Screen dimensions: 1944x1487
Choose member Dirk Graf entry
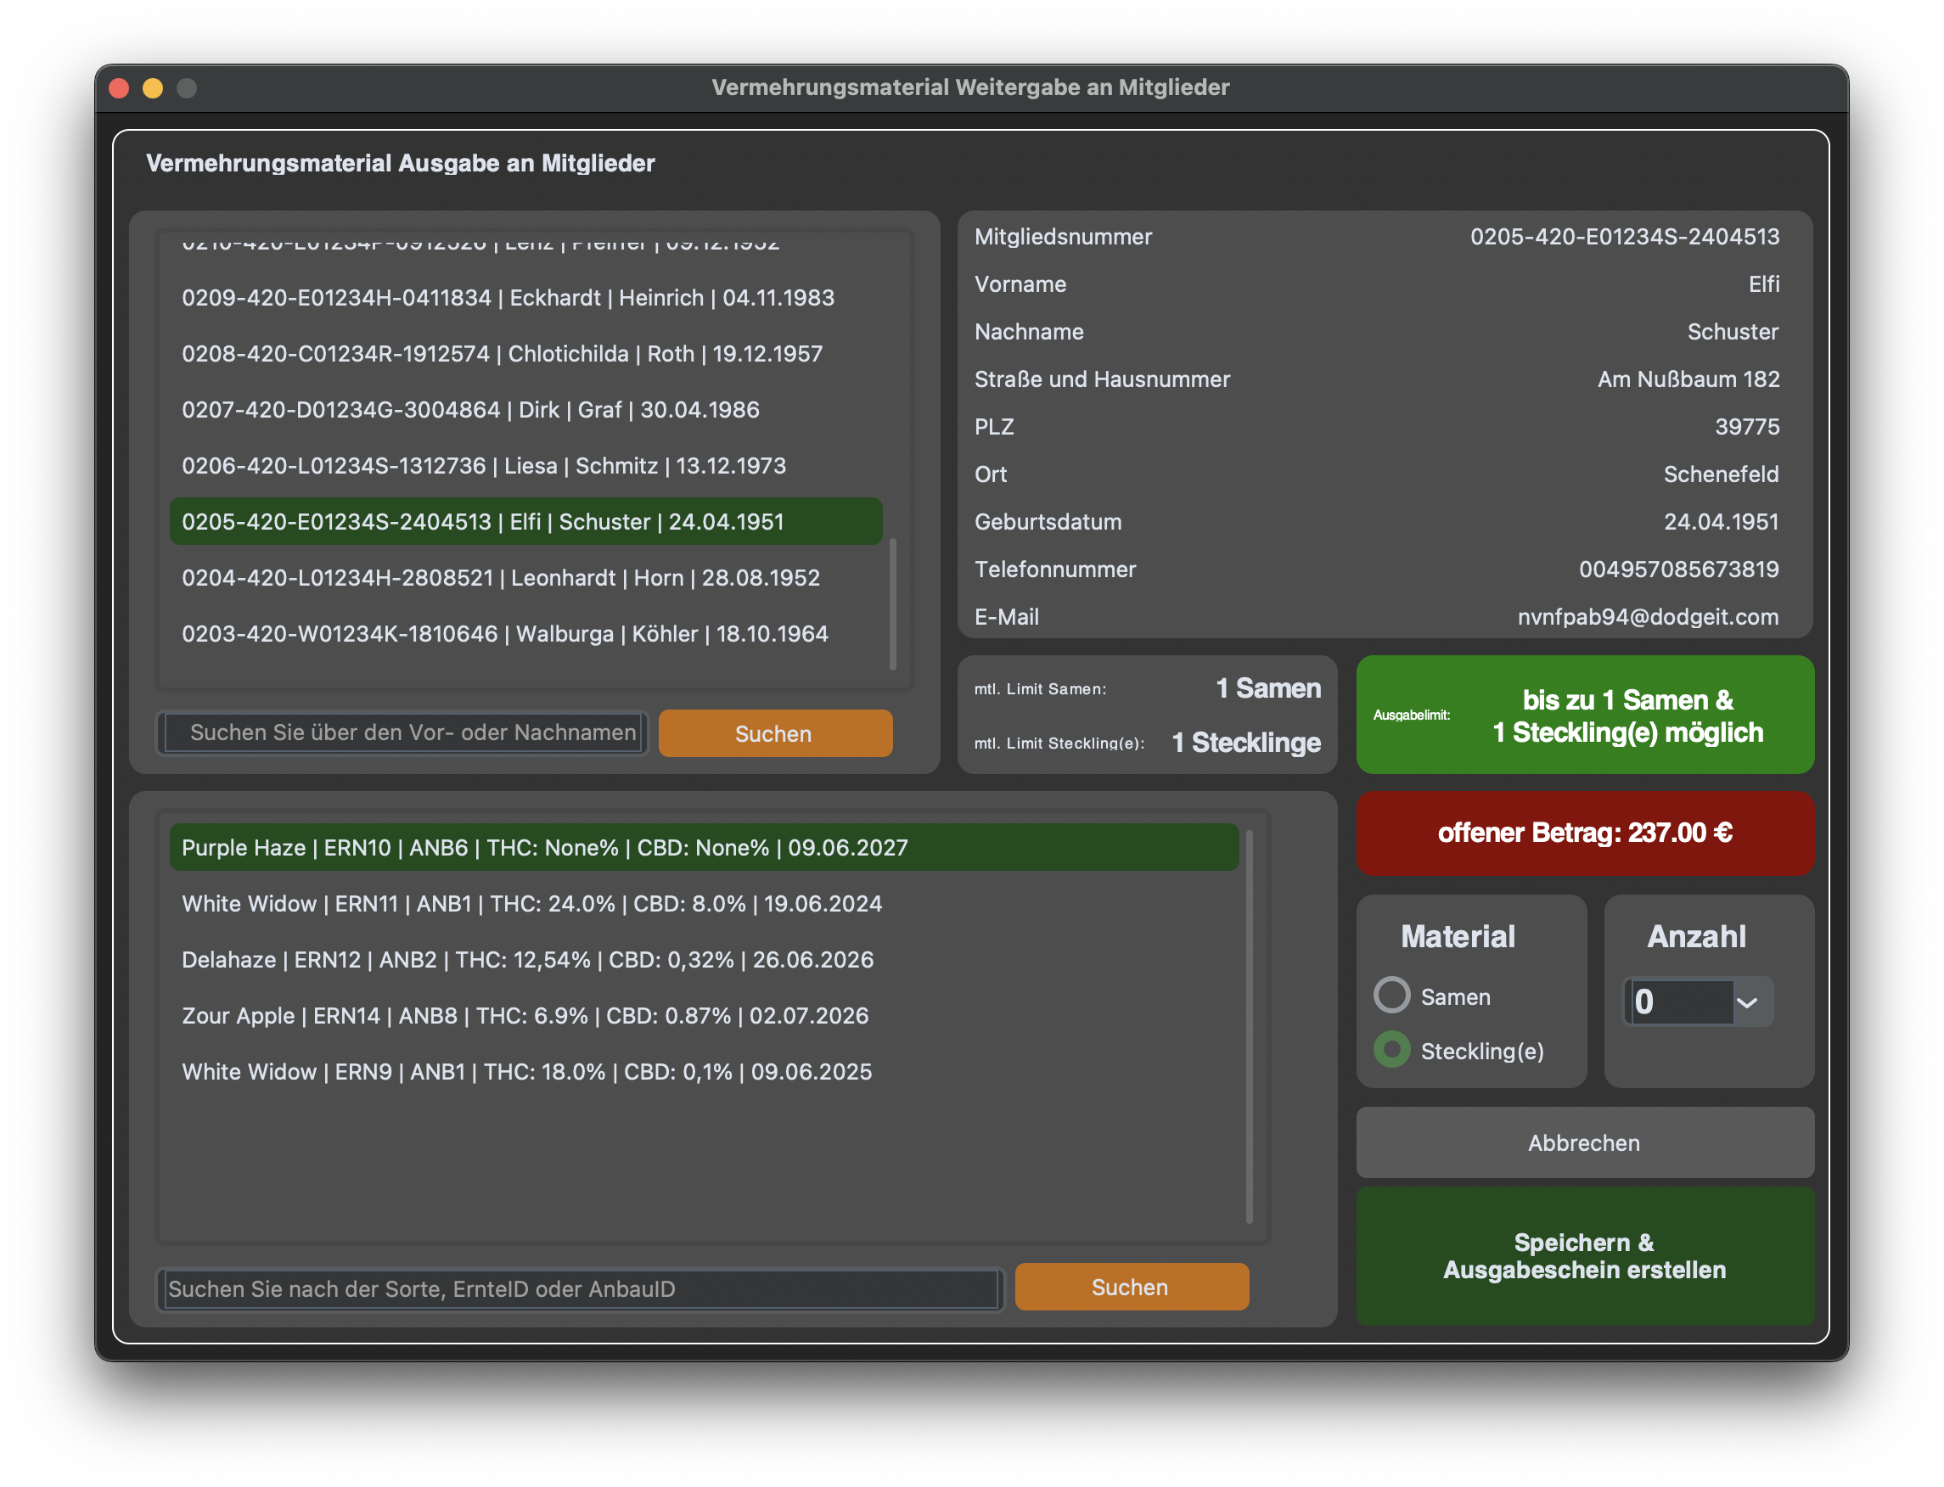click(x=470, y=410)
